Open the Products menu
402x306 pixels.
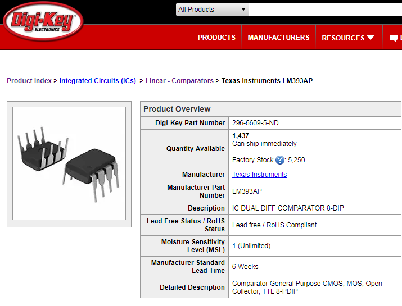click(216, 38)
